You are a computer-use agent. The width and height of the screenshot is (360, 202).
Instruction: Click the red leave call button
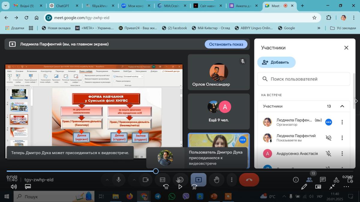(249, 180)
